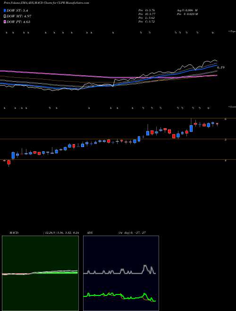Screen dimensions: 236x311
Task: Select the 'DOW ST: 5.4' legend label
Action: pyautogui.click(x=18, y=10)
